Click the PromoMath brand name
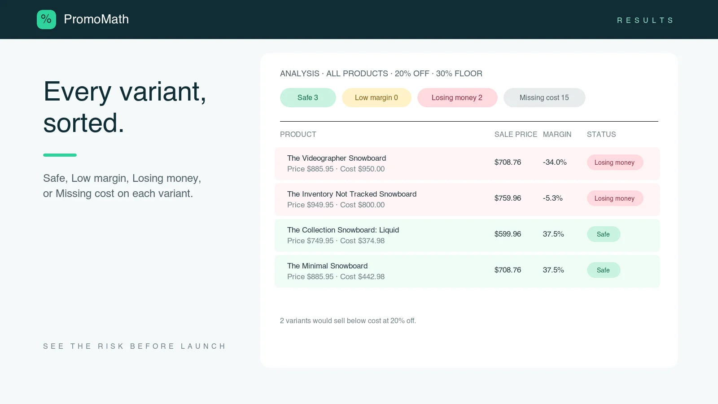Image resolution: width=718 pixels, height=404 pixels. tap(96, 19)
